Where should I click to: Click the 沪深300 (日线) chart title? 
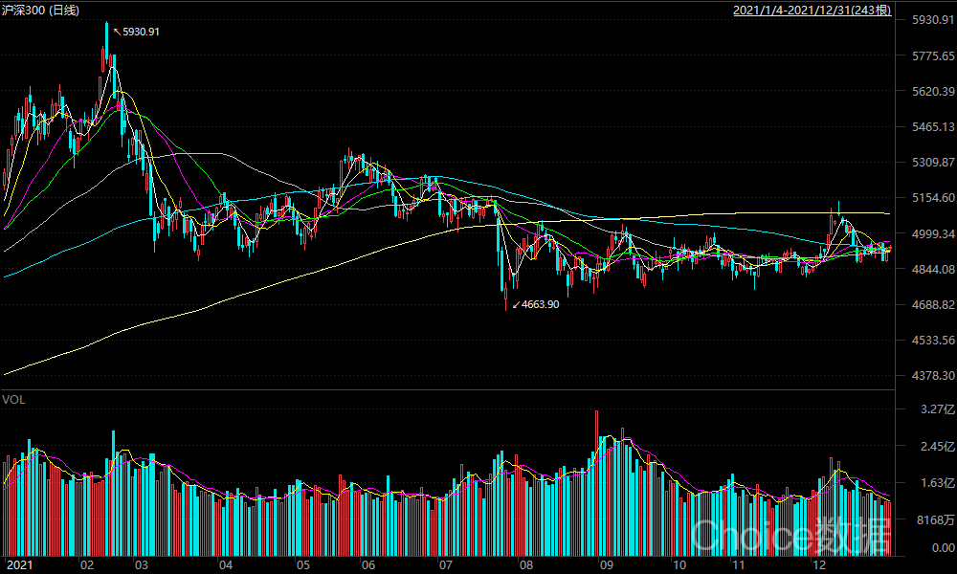point(42,11)
